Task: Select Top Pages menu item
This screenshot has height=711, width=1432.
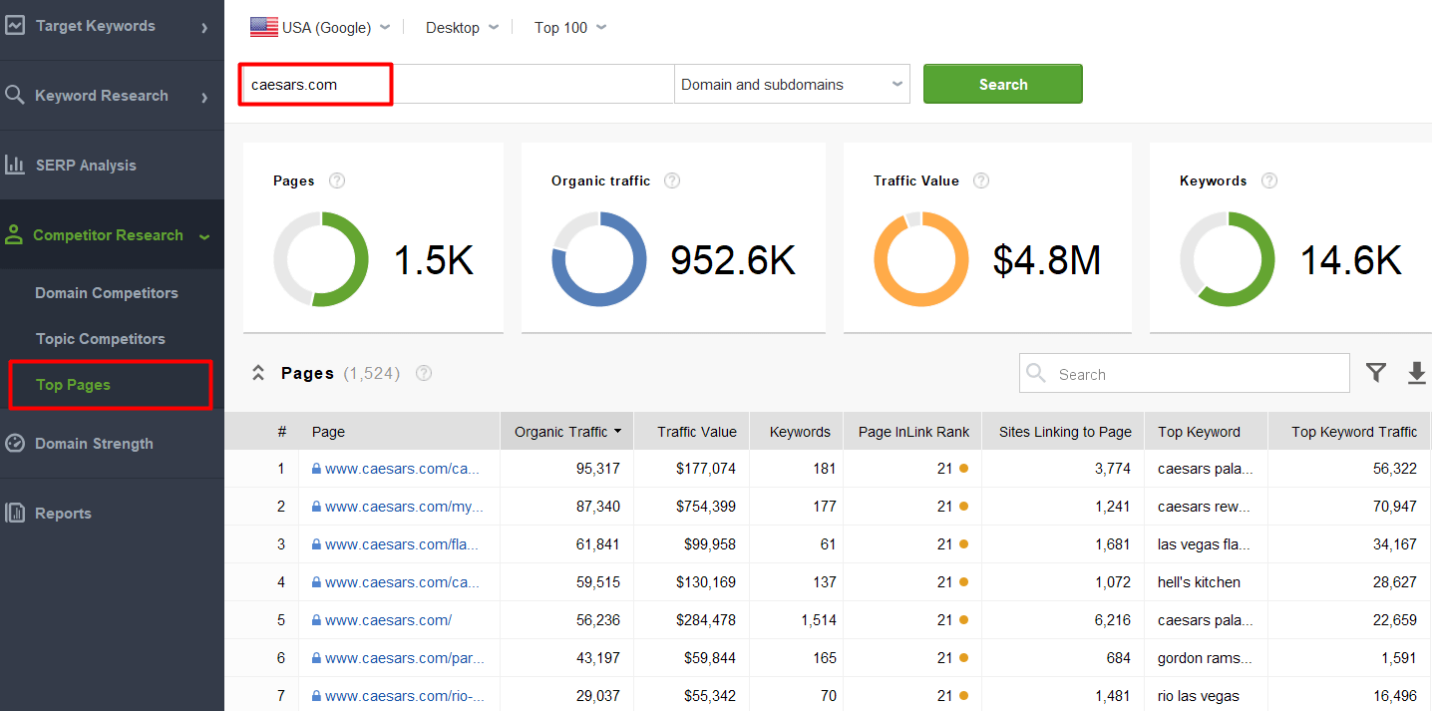Action: 73,385
